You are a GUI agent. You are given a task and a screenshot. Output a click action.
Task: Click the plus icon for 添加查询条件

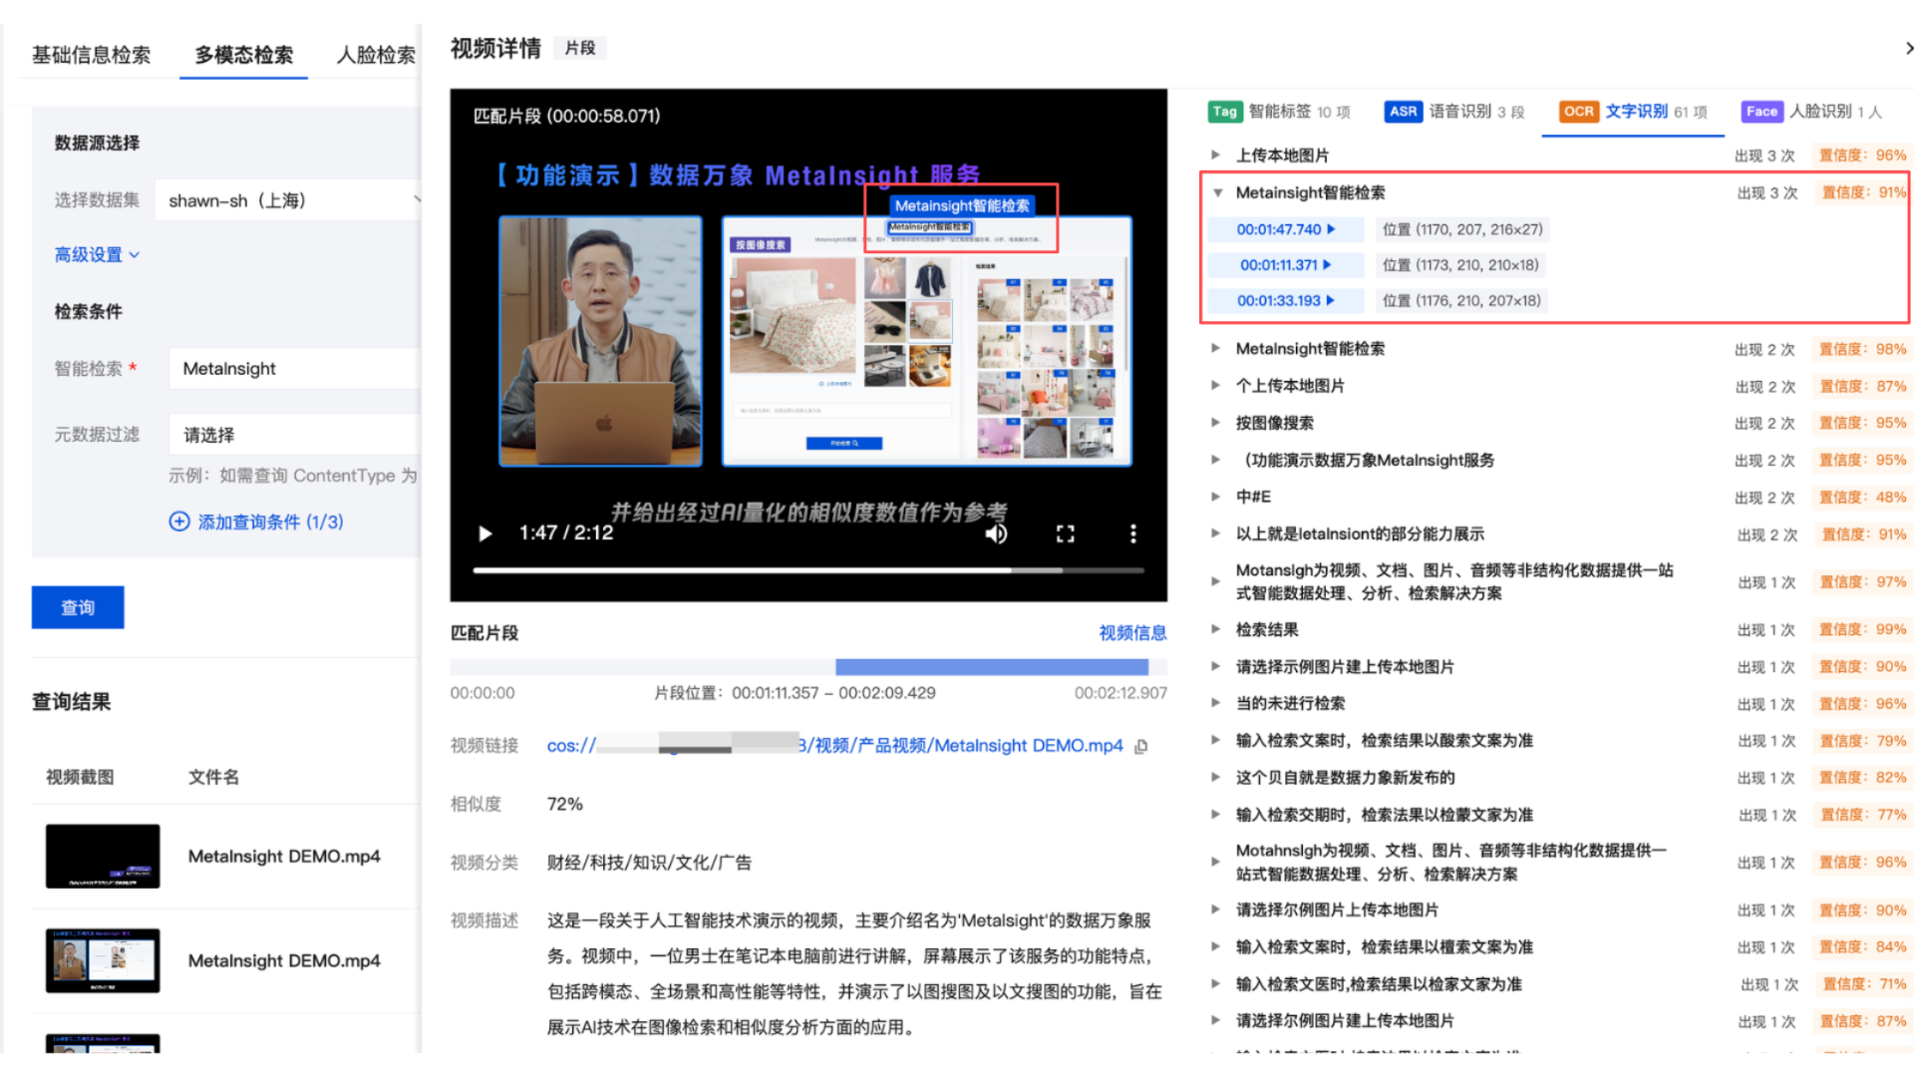[x=179, y=522]
